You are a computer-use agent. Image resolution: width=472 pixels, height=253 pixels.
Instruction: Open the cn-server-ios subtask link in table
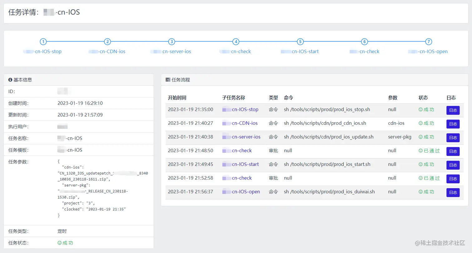point(241,137)
